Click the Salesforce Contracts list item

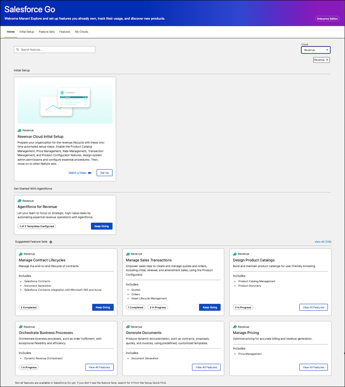pos(37,281)
